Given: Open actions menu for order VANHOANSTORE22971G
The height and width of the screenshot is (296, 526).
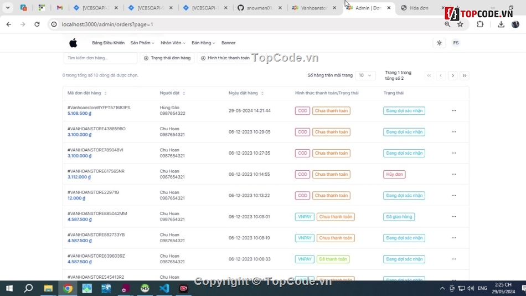Looking at the screenshot, I should [x=453, y=195].
